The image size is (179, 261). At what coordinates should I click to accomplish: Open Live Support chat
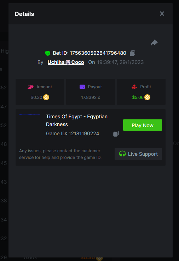pyautogui.click(x=138, y=154)
